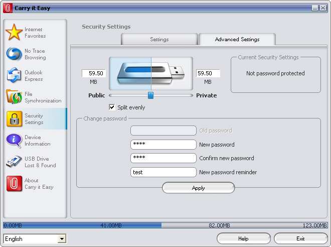This screenshot has width=331, height=247.
Task: Apply the password changes
Action: tap(199, 188)
